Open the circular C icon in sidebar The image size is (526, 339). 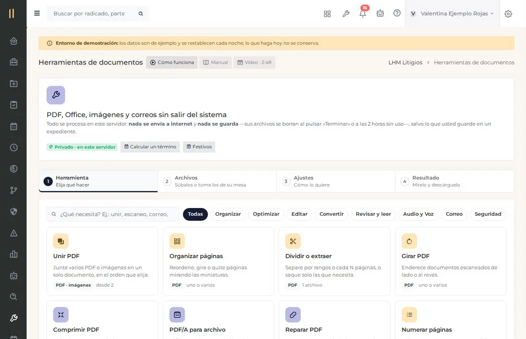(x=13, y=169)
